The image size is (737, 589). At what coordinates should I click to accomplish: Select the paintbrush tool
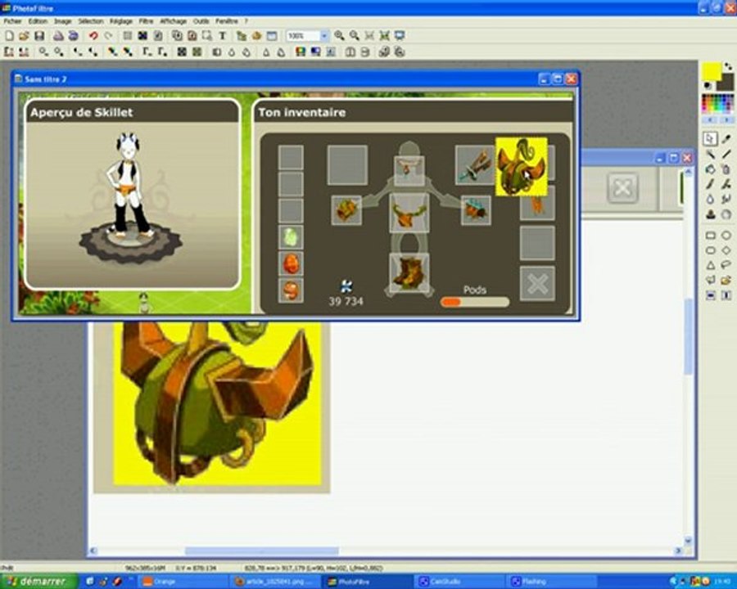(x=710, y=184)
